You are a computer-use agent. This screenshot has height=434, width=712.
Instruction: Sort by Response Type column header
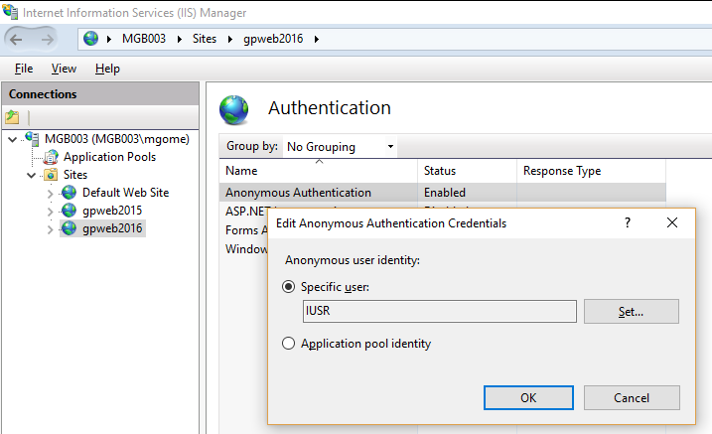[591, 171]
